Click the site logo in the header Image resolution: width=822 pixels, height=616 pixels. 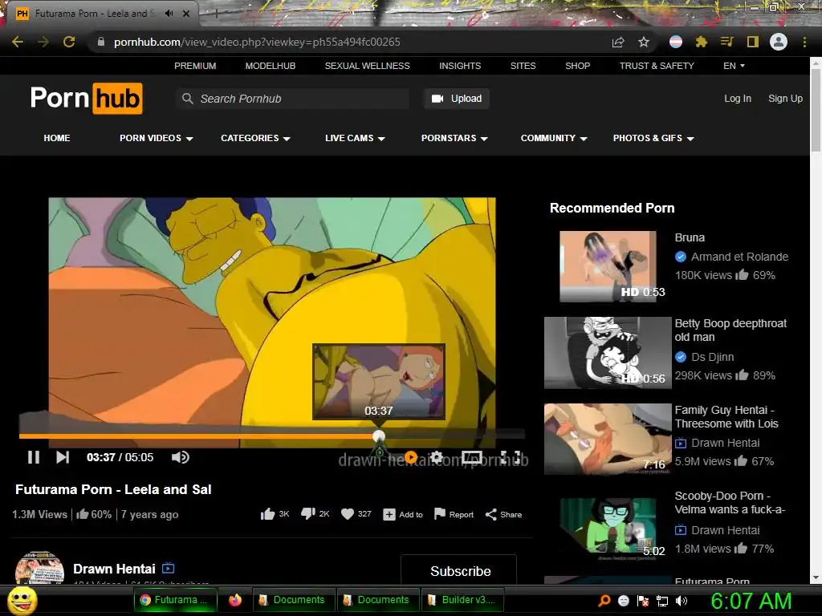pyautogui.click(x=87, y=98)
